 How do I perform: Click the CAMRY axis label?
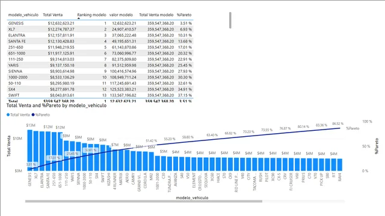(133, 179)
